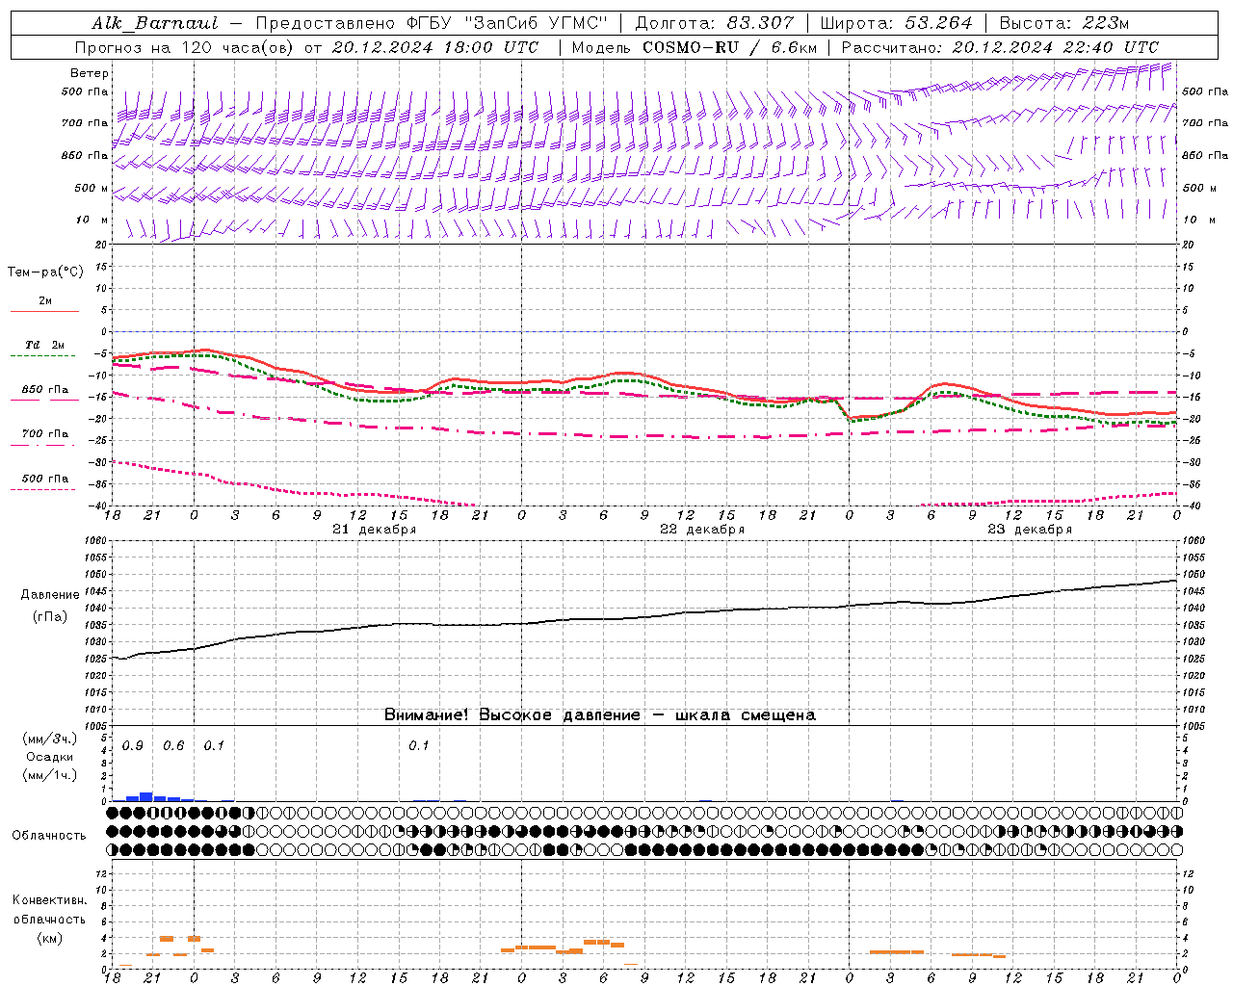Click the forecast start 20.12.2024 18:00 UTC
1233x986 pixels.
point(435,47)
